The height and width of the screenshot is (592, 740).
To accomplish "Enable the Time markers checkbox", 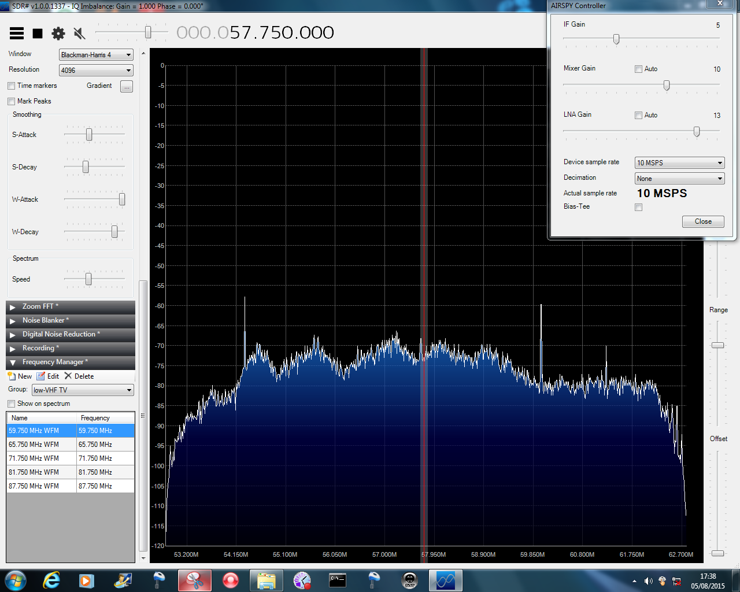I will [12, 86].
